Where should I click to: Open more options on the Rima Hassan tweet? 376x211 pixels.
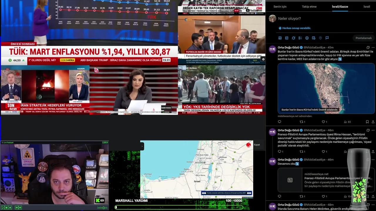373,130
